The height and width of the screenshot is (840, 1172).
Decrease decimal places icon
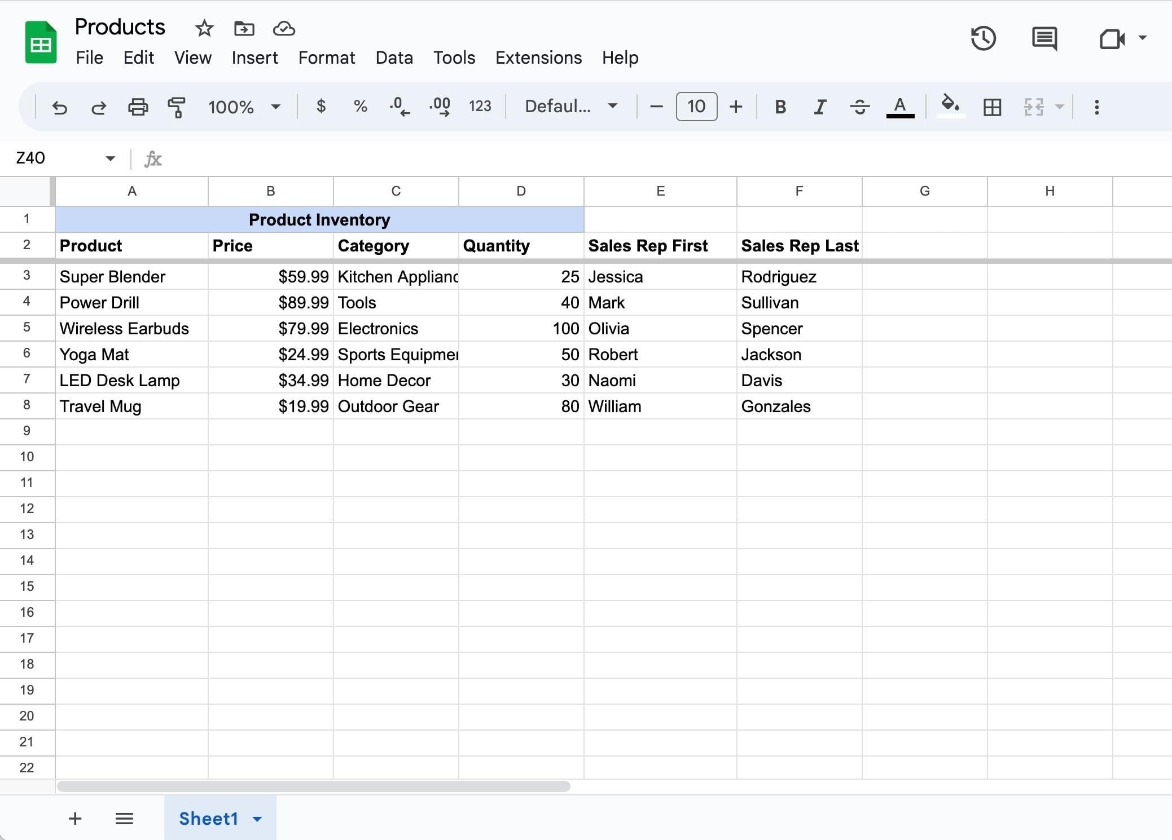coord(400,107)
